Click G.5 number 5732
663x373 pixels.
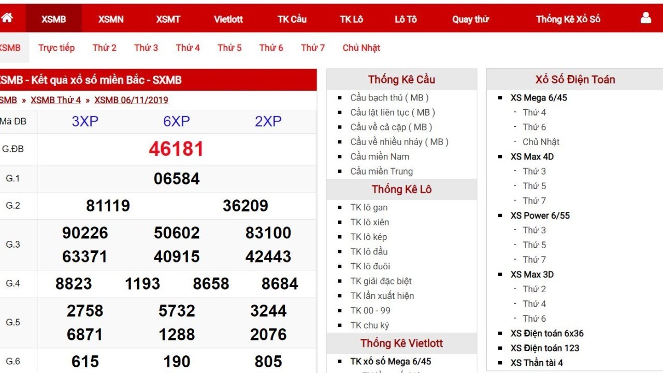(177, 310)
